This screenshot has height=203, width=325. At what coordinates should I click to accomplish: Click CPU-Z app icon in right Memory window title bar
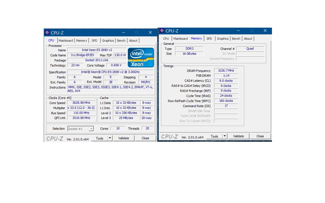(162, 31)
